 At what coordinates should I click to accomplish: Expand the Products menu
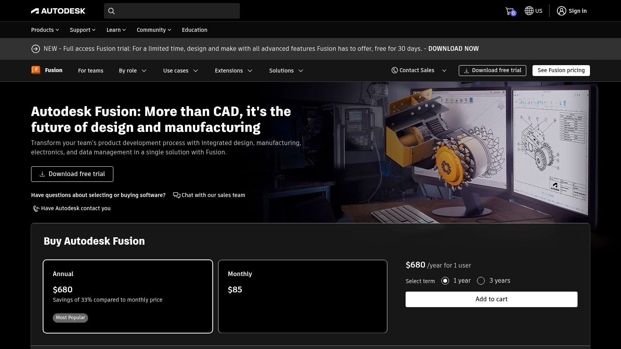[x=45, y=30]
